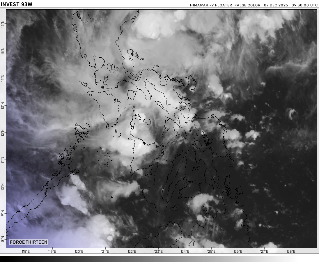Viewport: 319px width, 262px height.
Task: Click the black end of the grayscale colorbar
Action: [2, 259]
